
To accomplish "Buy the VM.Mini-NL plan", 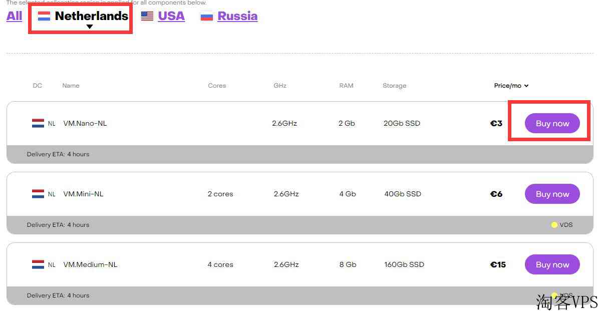I will pos(552,194).
